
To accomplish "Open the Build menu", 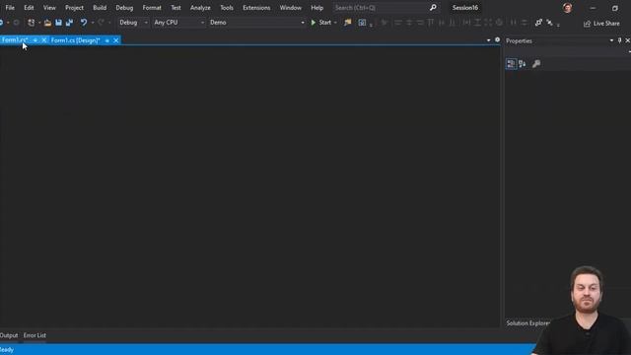I will click(100, 8).
